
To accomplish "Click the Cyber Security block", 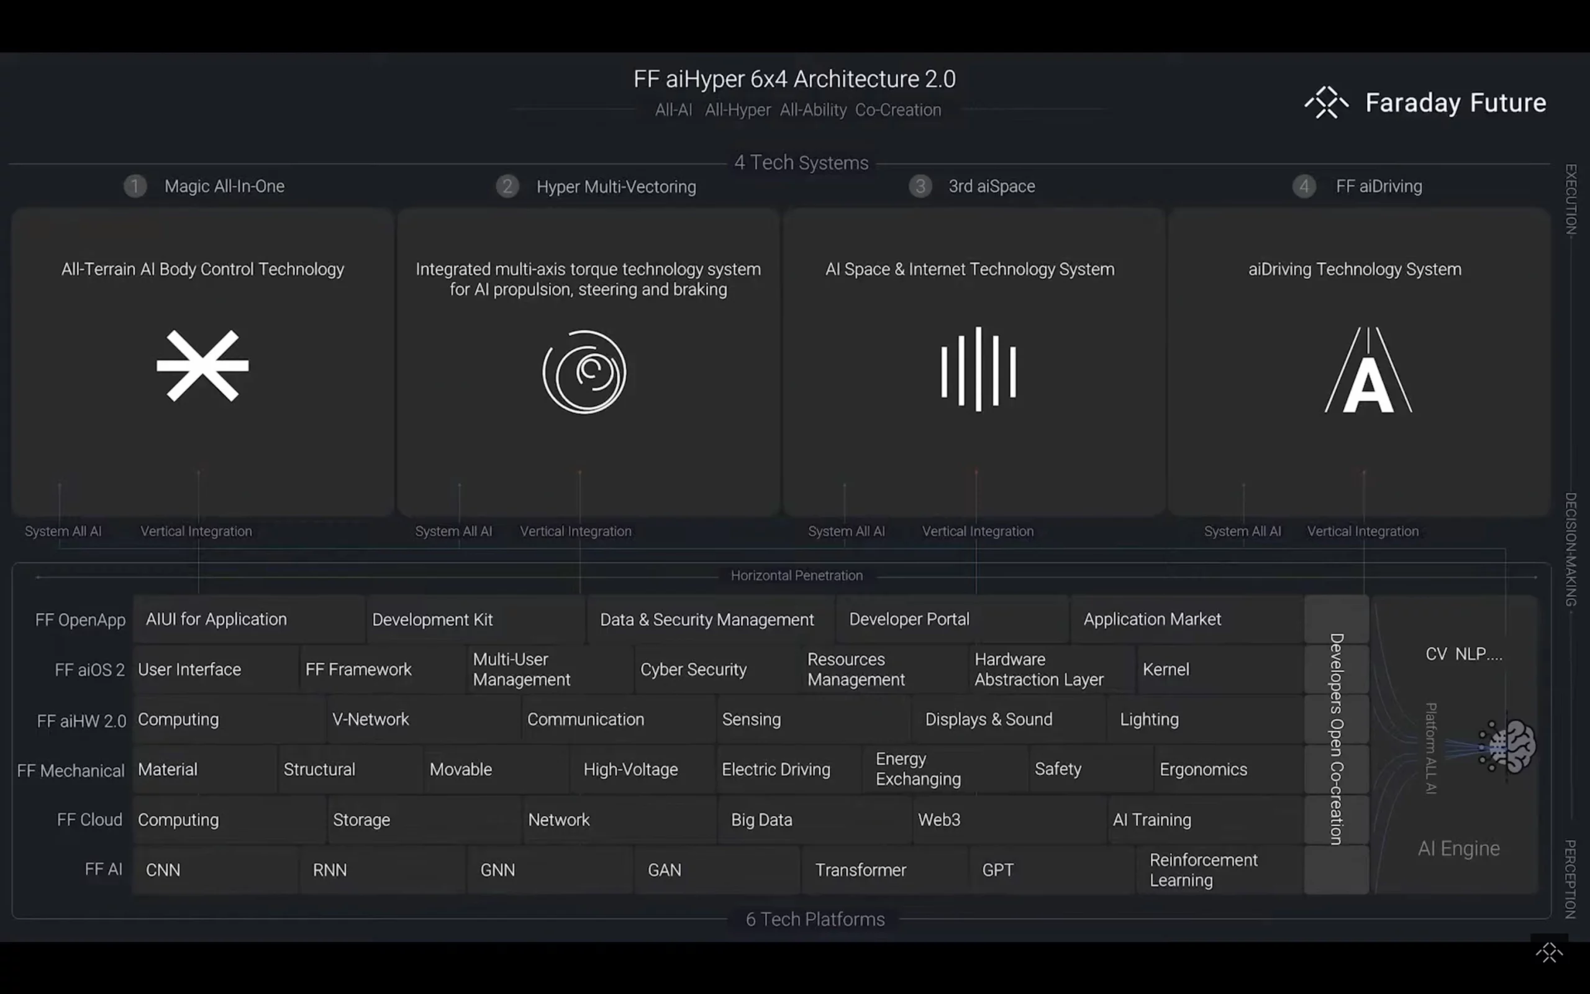I will click(x=716, y=669).
